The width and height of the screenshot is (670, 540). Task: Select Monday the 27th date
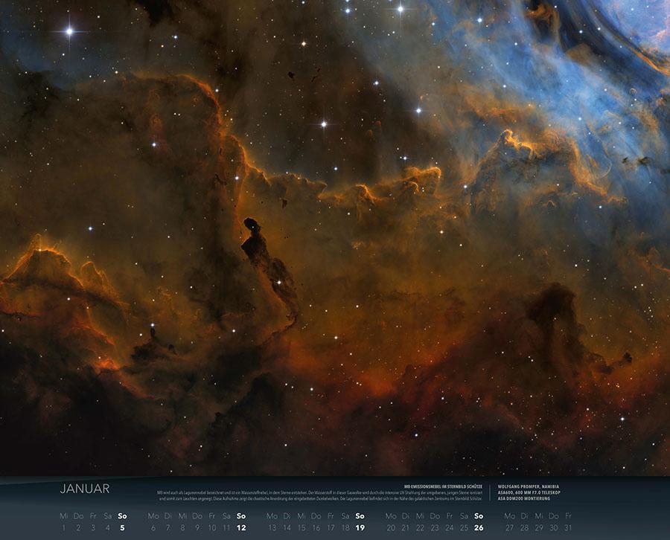[509, 527]
